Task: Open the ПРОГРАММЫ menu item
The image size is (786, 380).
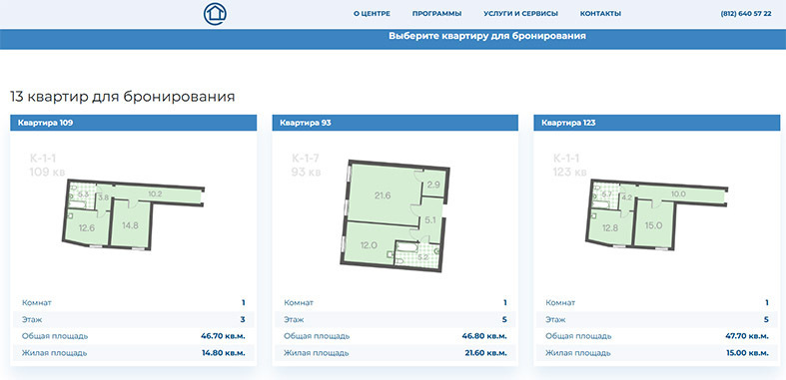Action: pyautogui.click(x=436, y=14)
